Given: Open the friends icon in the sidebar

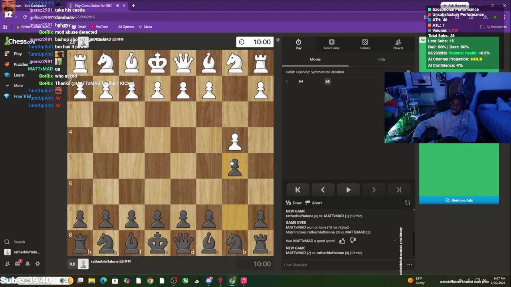Looking at the screenshot, I should 7,263.
